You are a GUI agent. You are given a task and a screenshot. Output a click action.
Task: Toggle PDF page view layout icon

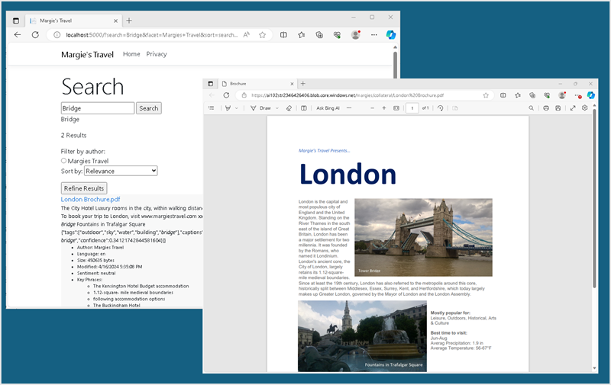(303, 108)
